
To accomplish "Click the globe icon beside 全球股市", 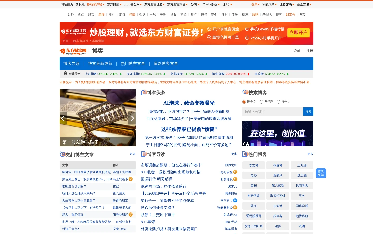I will [65, 74].
